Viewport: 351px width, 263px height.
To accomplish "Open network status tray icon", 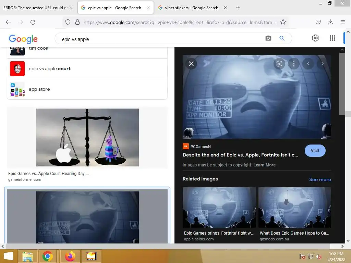I will coord(311,256).
